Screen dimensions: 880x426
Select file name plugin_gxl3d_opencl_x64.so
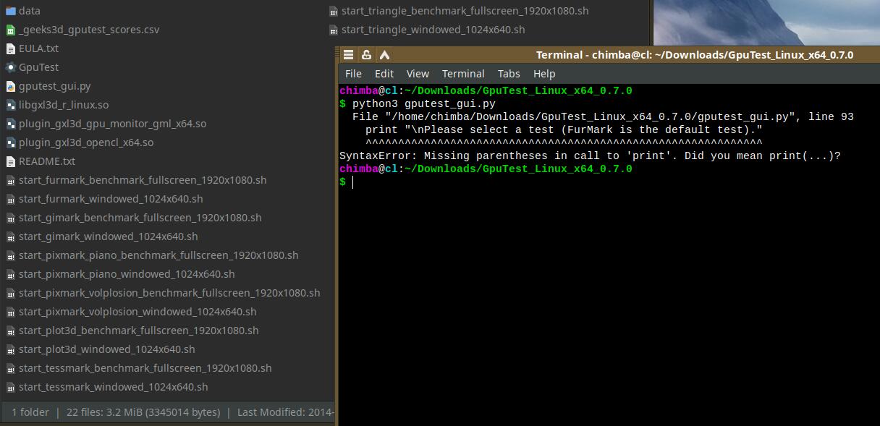click(x=86, y=142)
